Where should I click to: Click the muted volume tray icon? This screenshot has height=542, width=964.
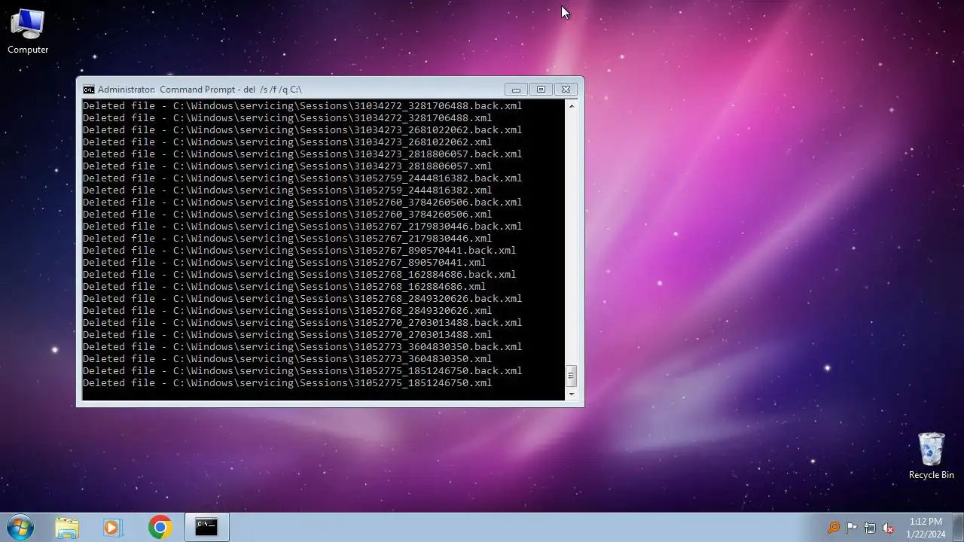[888, 528]
